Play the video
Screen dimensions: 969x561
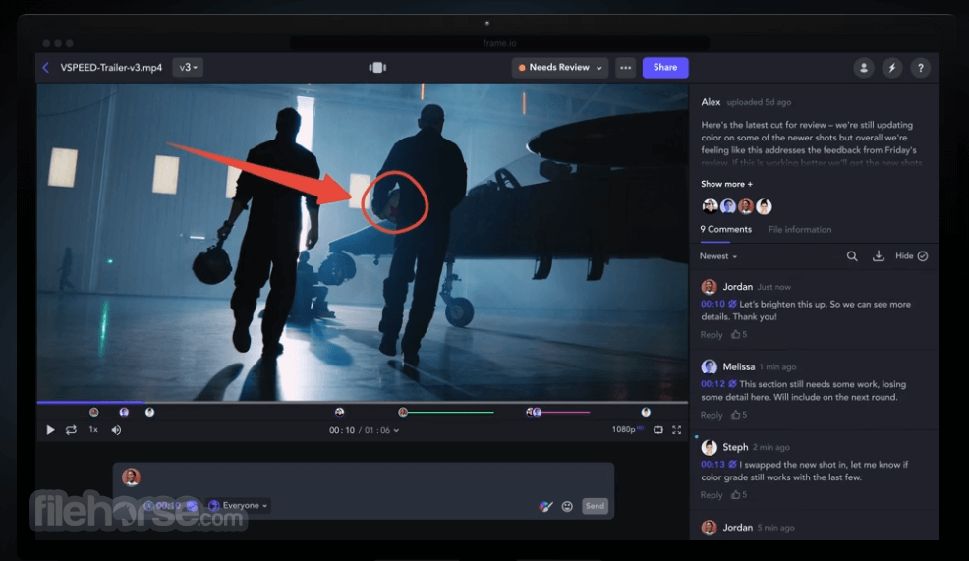[x=50, y=430]
